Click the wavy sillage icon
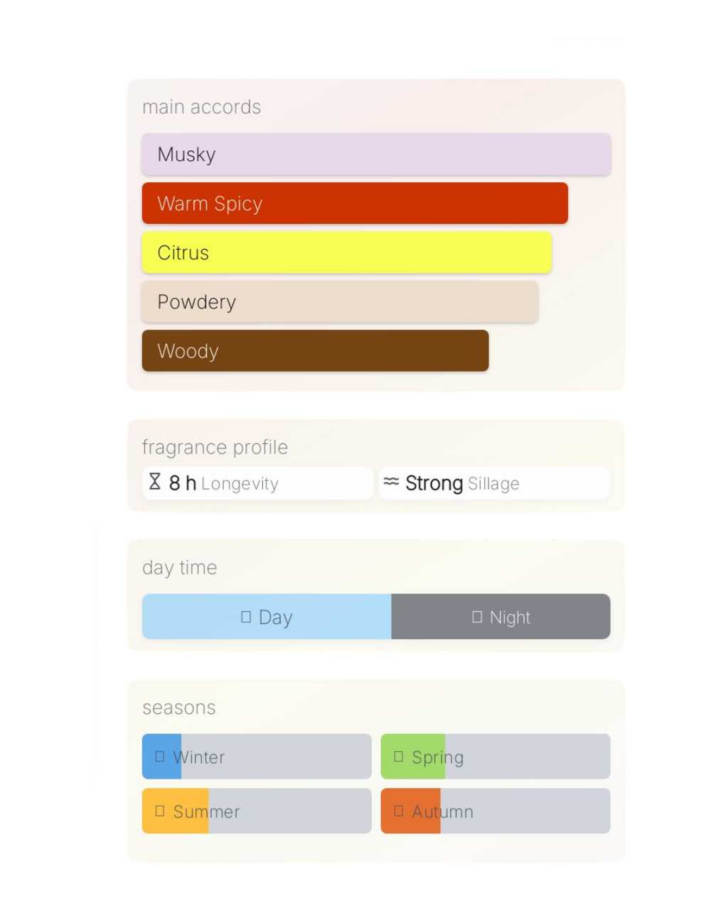Screen dimensions: 728x911 tap(391, 482)
